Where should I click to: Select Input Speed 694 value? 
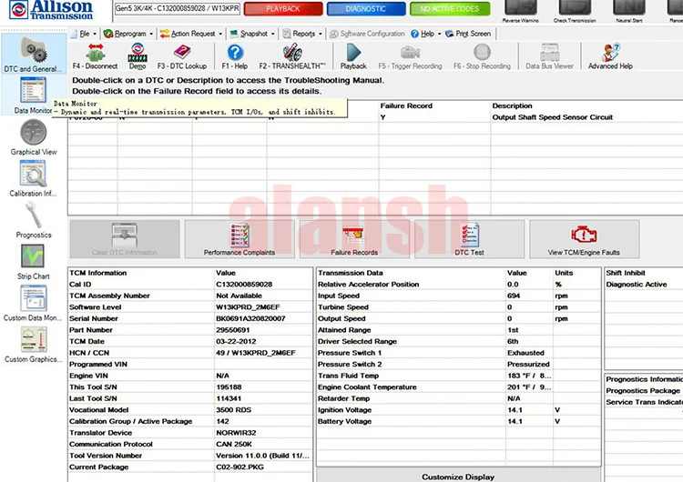pyautogui.click(x=514, y=296)
